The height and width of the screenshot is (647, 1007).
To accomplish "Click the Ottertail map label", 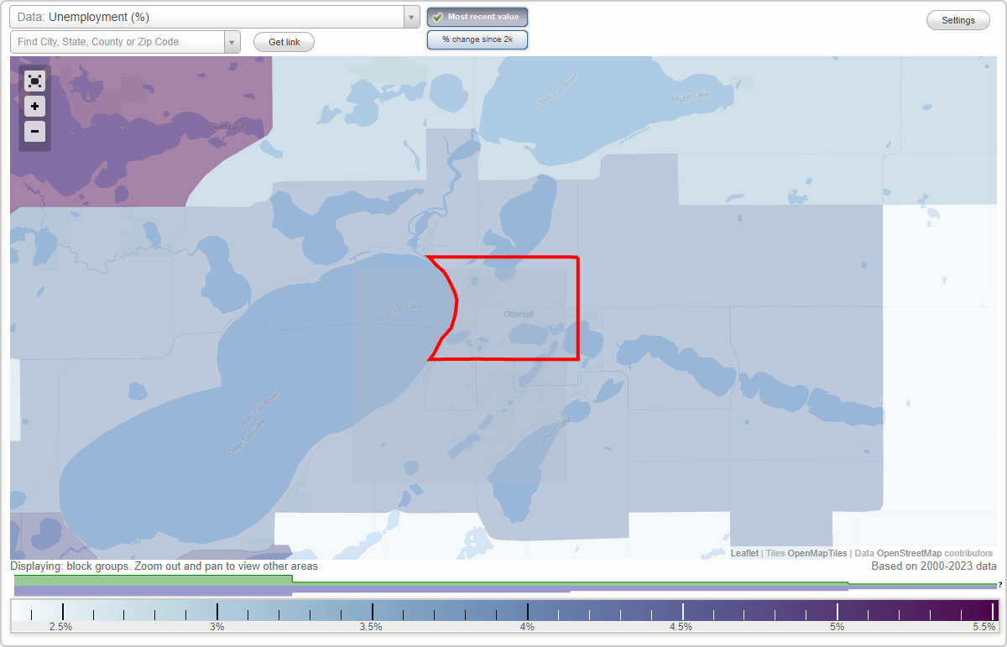I will tap(518, 314).
